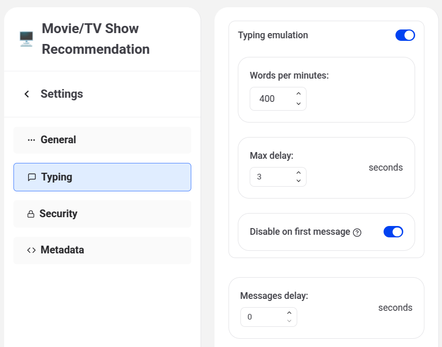Click the Messages delay number field
442x347 pixels.
pos(262,317)
